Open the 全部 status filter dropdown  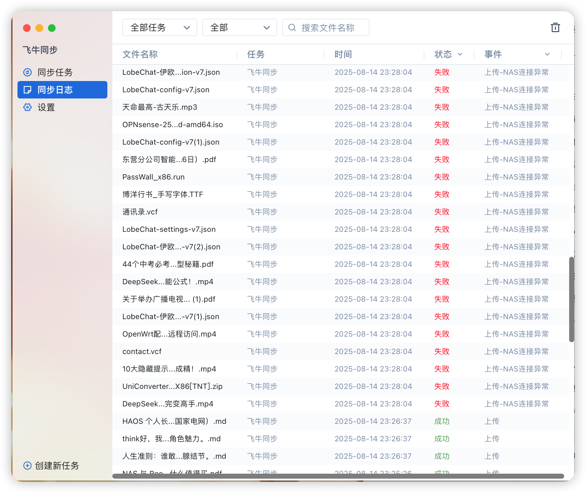(239, 27)
